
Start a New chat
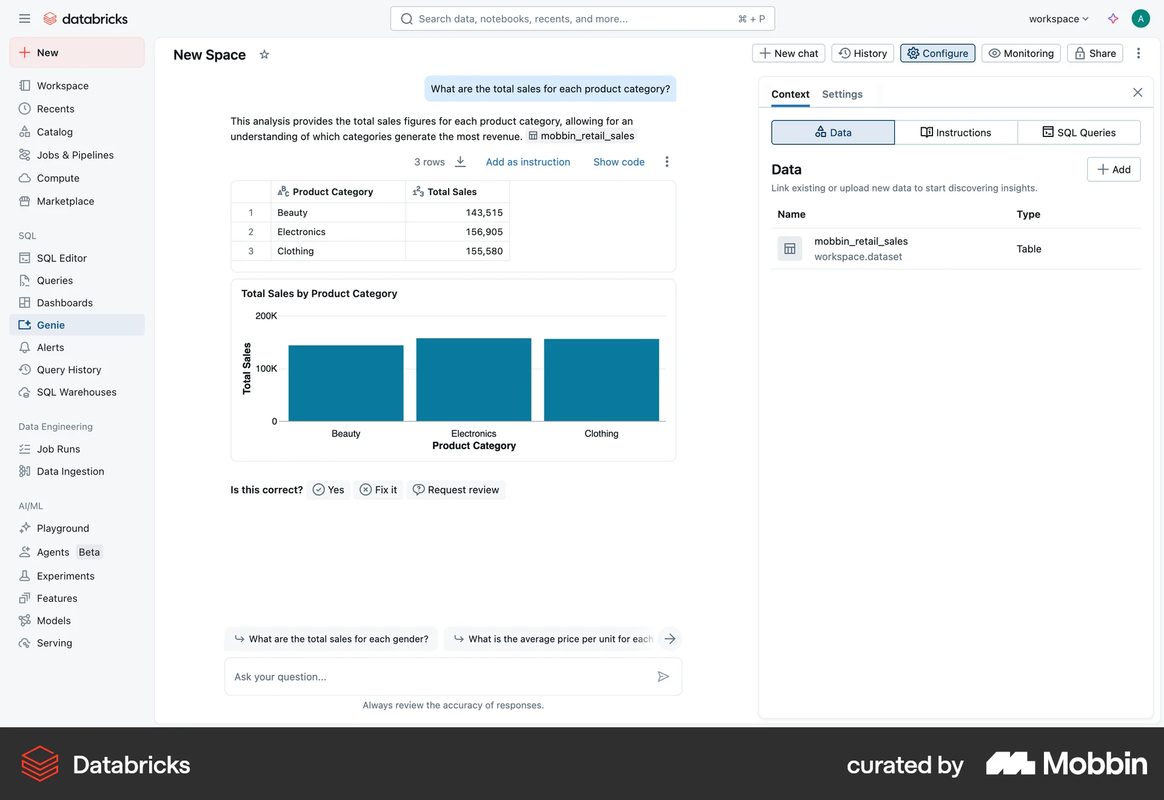point(788,53)
